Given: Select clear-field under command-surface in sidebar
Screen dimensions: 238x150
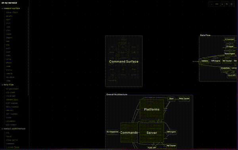Looking at the screenshot, I should pyautogui.click(x=12, y=12).
